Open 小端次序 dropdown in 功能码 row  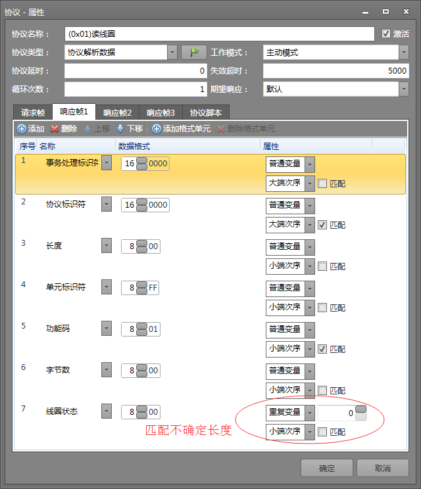(x=310, y=349)
